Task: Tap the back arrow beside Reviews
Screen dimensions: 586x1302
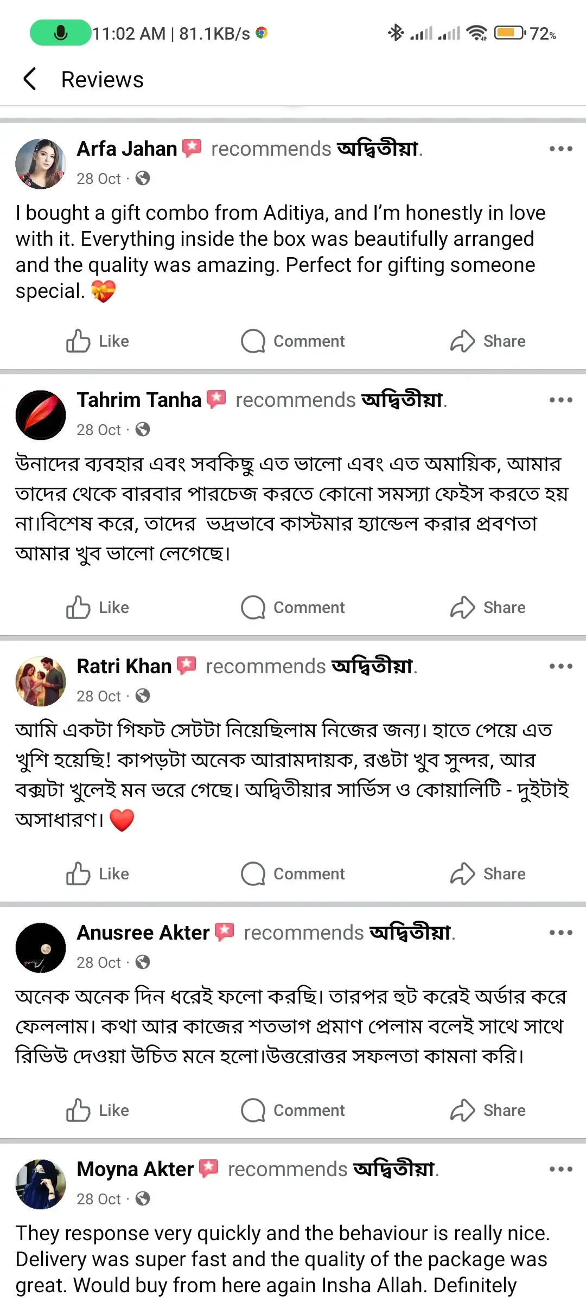Action: click(30, 79)
